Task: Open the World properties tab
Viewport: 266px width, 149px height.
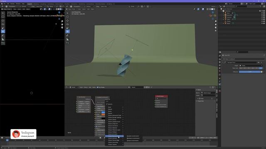Action: pos(220,71)
